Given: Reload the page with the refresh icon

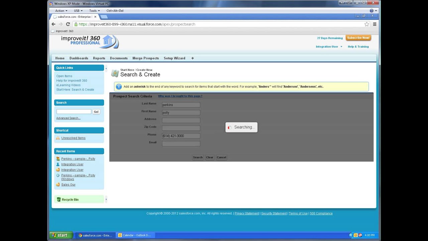Looking at the screenshot, I should (68, 24).
